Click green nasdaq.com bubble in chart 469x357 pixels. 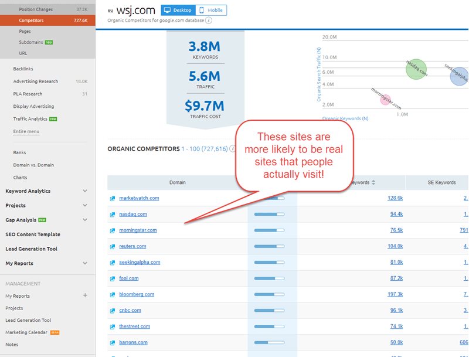[x=416, y=69]
